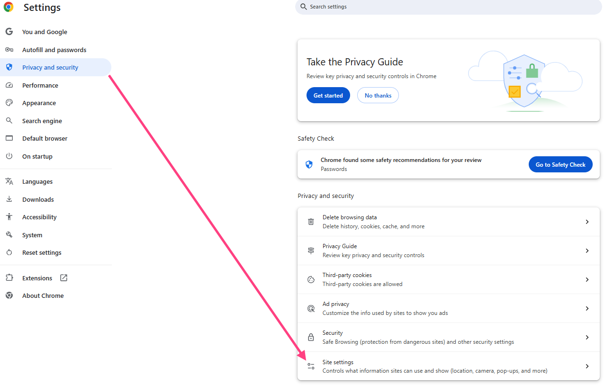Screen dimensions: 614x385
Task: Click the padlock icon for Security
Action: (x=311, y=337)
